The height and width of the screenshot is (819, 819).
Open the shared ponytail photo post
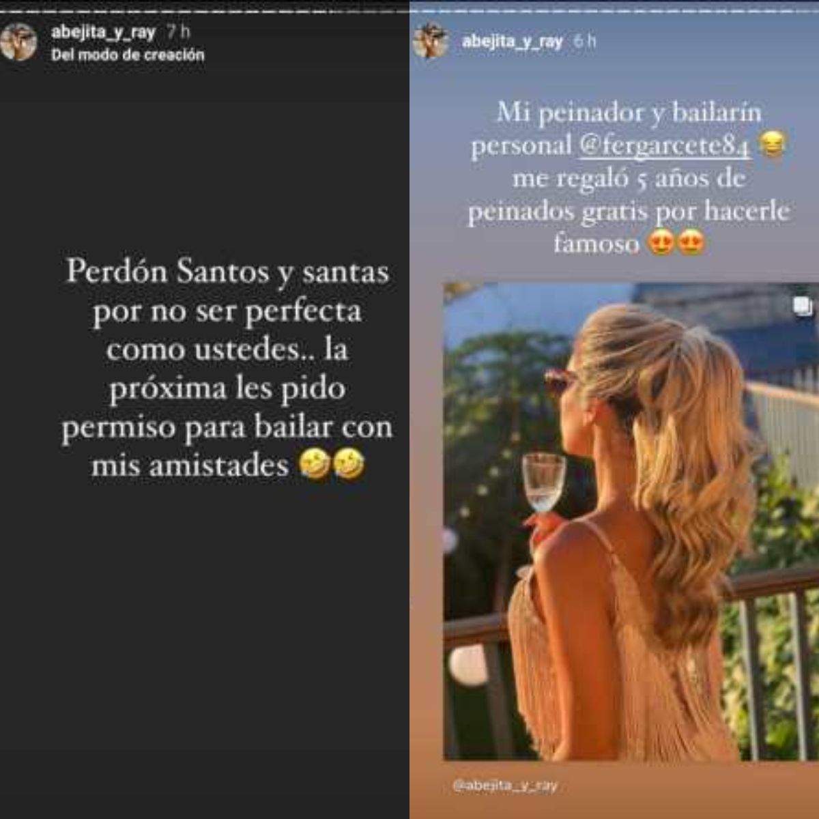[x=631, y=522]
